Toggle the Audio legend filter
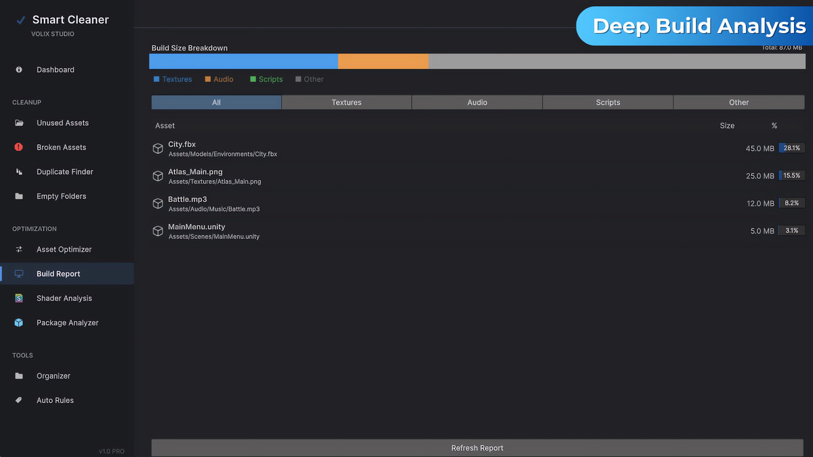The height and width of the screenshot is (457, 813). coord(219,79)
